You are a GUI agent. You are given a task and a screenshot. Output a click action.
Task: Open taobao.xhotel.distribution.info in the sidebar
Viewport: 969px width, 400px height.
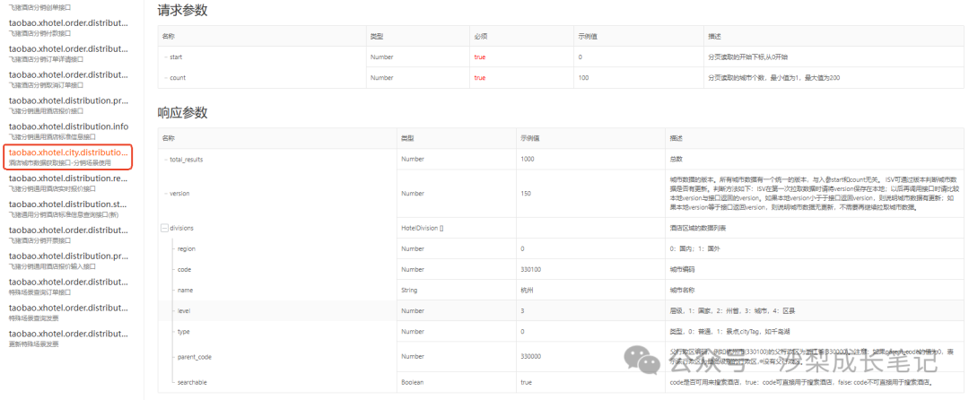[x=68, y=126]
